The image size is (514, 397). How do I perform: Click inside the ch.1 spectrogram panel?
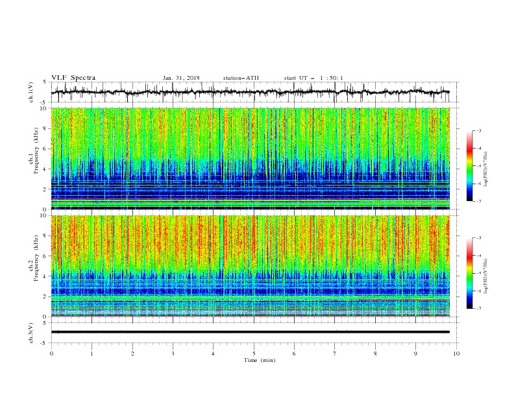point(250,158)
